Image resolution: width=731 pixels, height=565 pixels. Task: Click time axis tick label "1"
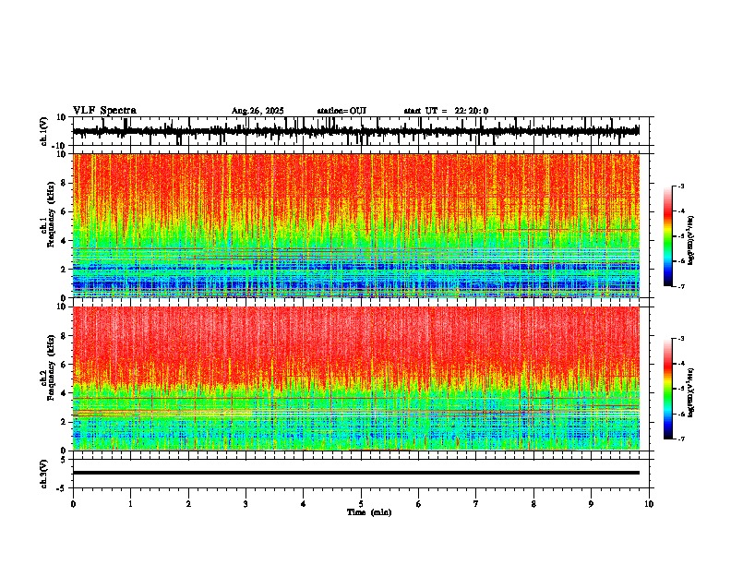131,504
